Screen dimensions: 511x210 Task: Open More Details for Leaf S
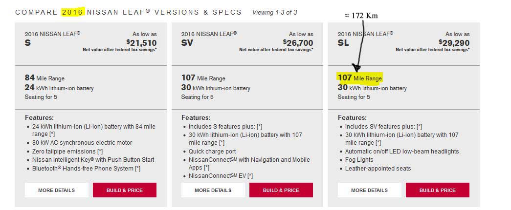pos(56,190)
